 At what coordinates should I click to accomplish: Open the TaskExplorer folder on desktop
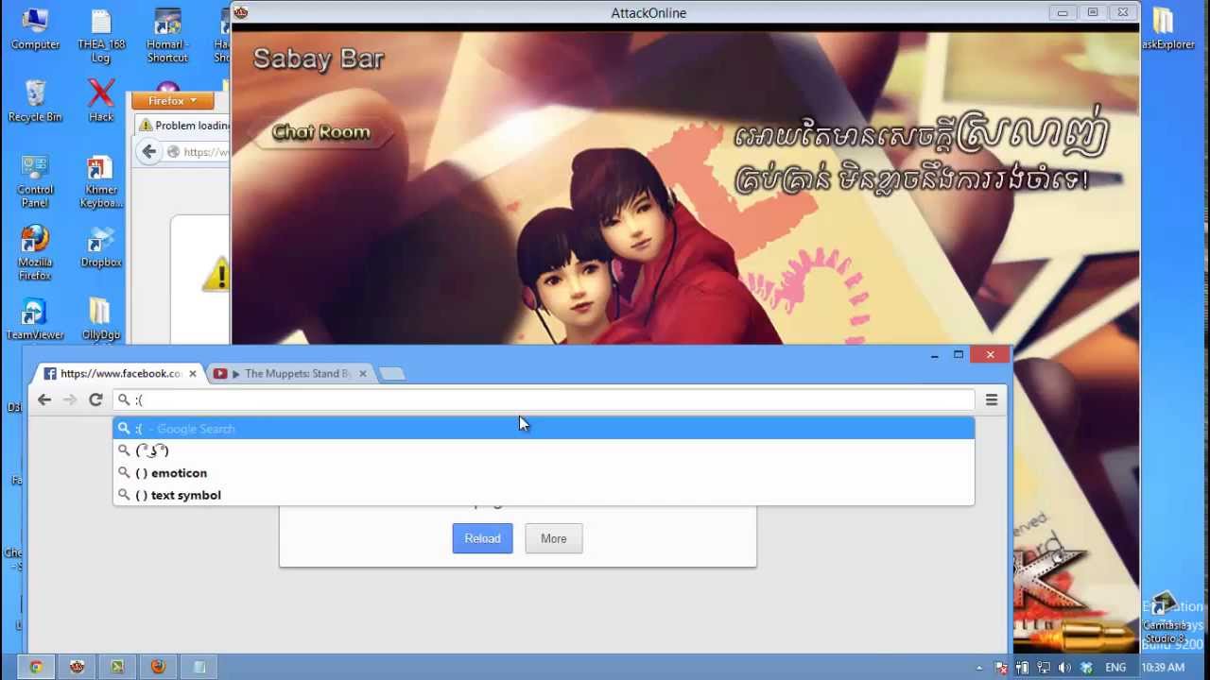coord(1168,30)
